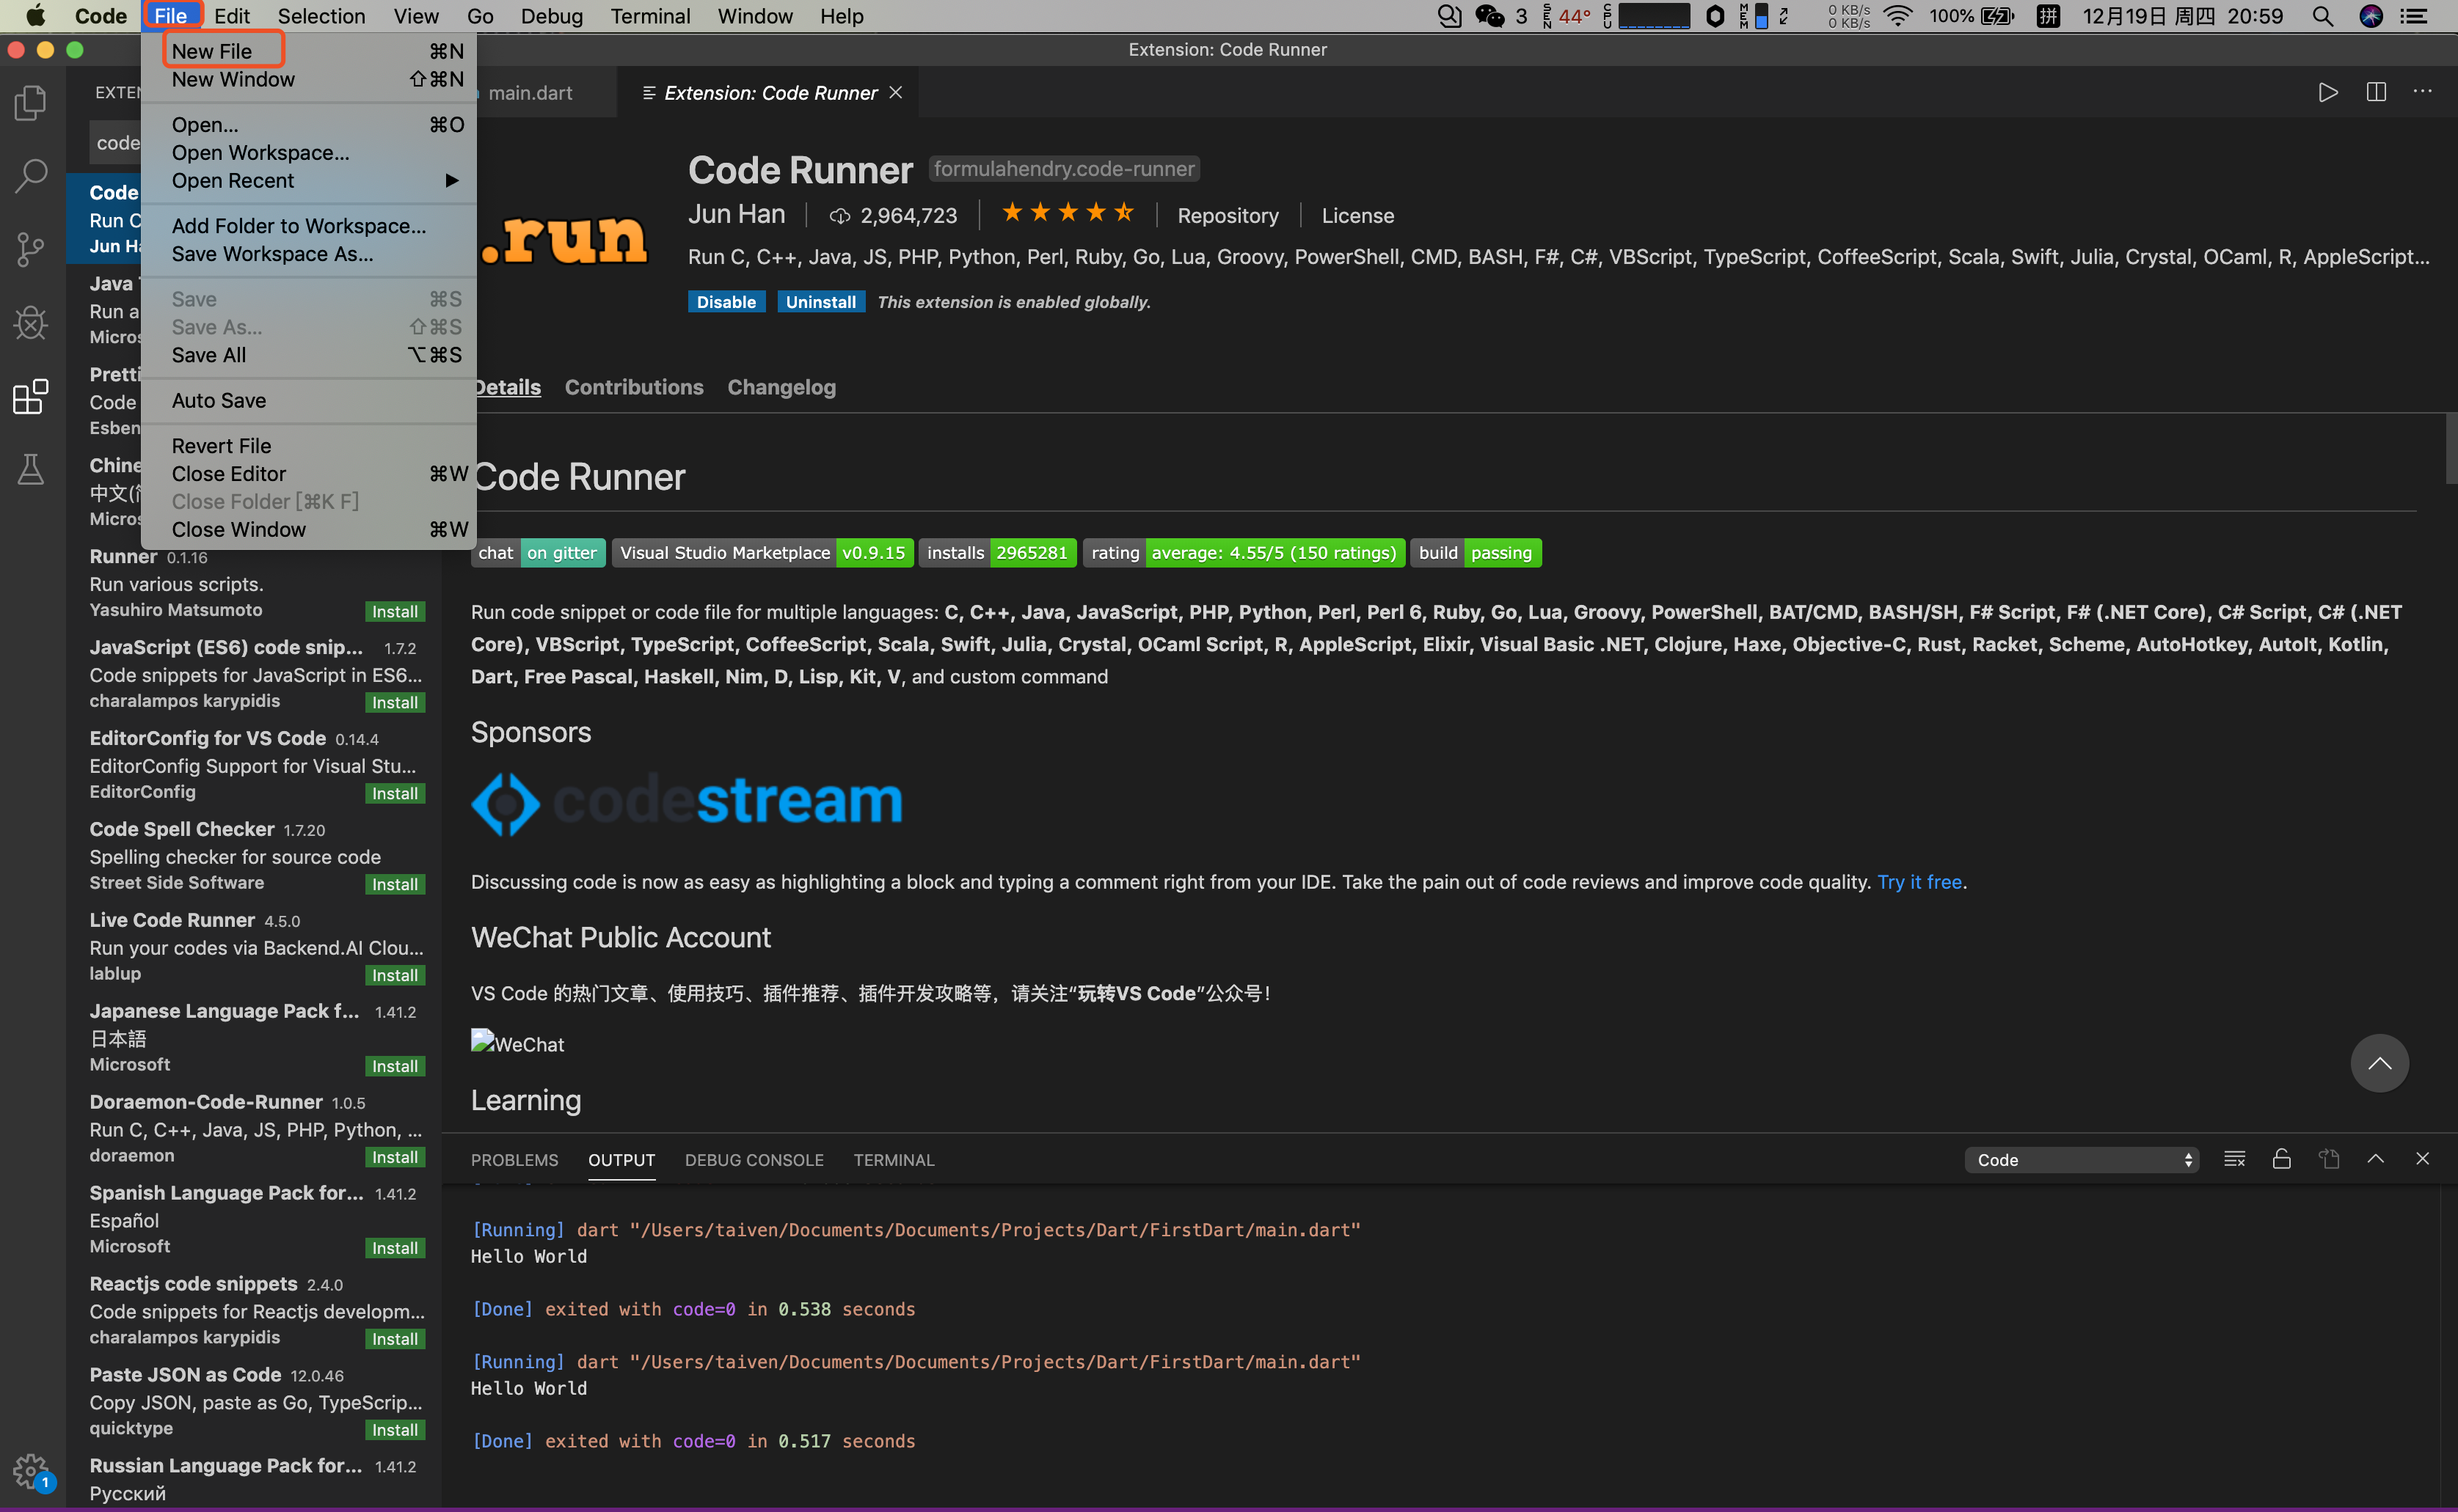This screenshot has height=1512, width=2458.
Task: Open the Source Control view icon
Action: (31, 249)
